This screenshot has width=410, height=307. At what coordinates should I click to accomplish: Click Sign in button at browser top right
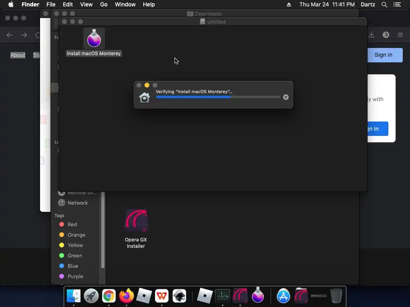[x=383, y=55]
